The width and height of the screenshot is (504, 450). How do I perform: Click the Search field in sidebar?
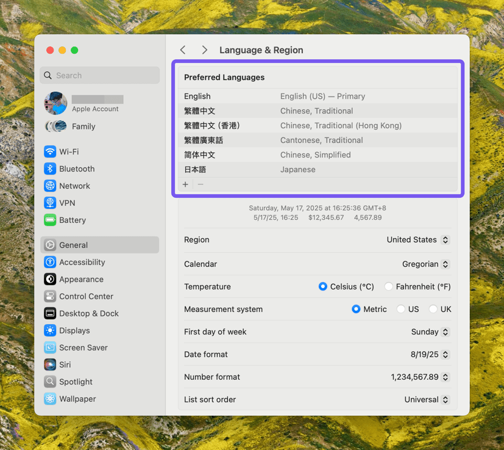click(x=100, y=76)
